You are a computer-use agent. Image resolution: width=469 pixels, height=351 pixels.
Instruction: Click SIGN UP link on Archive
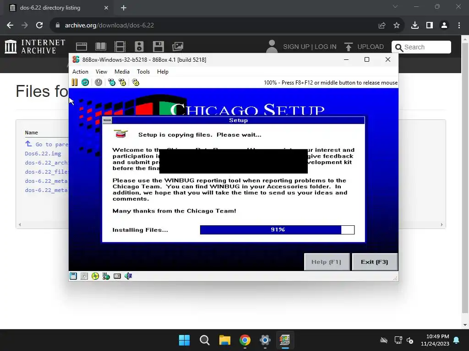tap(296, 47)
